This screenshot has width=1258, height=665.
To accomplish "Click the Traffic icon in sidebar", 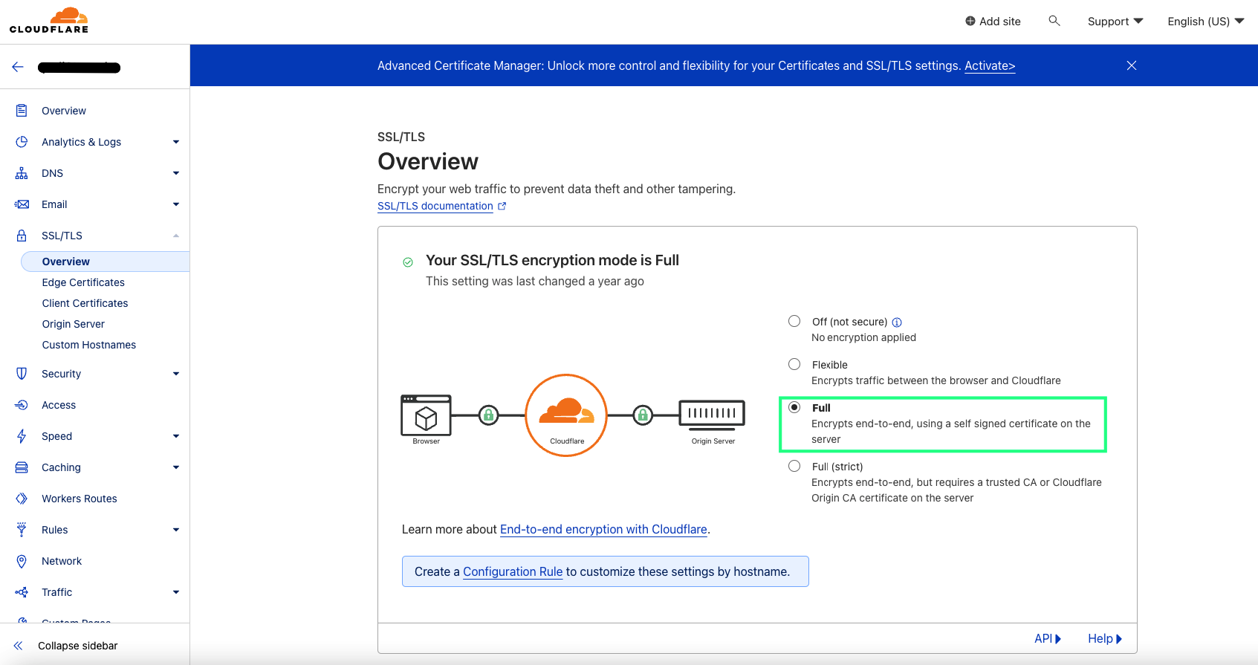I will (x=22, y=592).
